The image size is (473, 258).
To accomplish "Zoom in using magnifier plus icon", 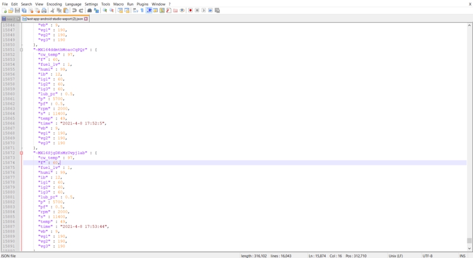I will [105, 10].
